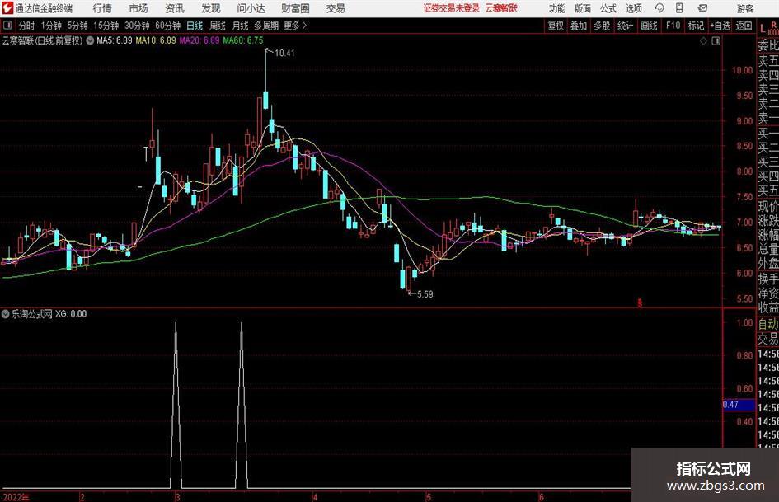Click the MA10: 6.89 indicator label
Image resolution: width=779 pixels, height=502 pixels.
pyautogui.click(x=156, y=40)
